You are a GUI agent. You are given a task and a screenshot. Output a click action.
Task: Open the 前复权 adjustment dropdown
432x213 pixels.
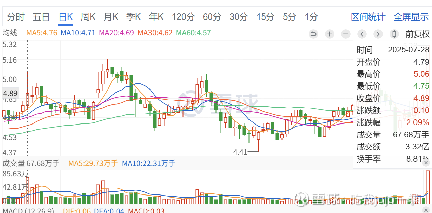point(418,34)
